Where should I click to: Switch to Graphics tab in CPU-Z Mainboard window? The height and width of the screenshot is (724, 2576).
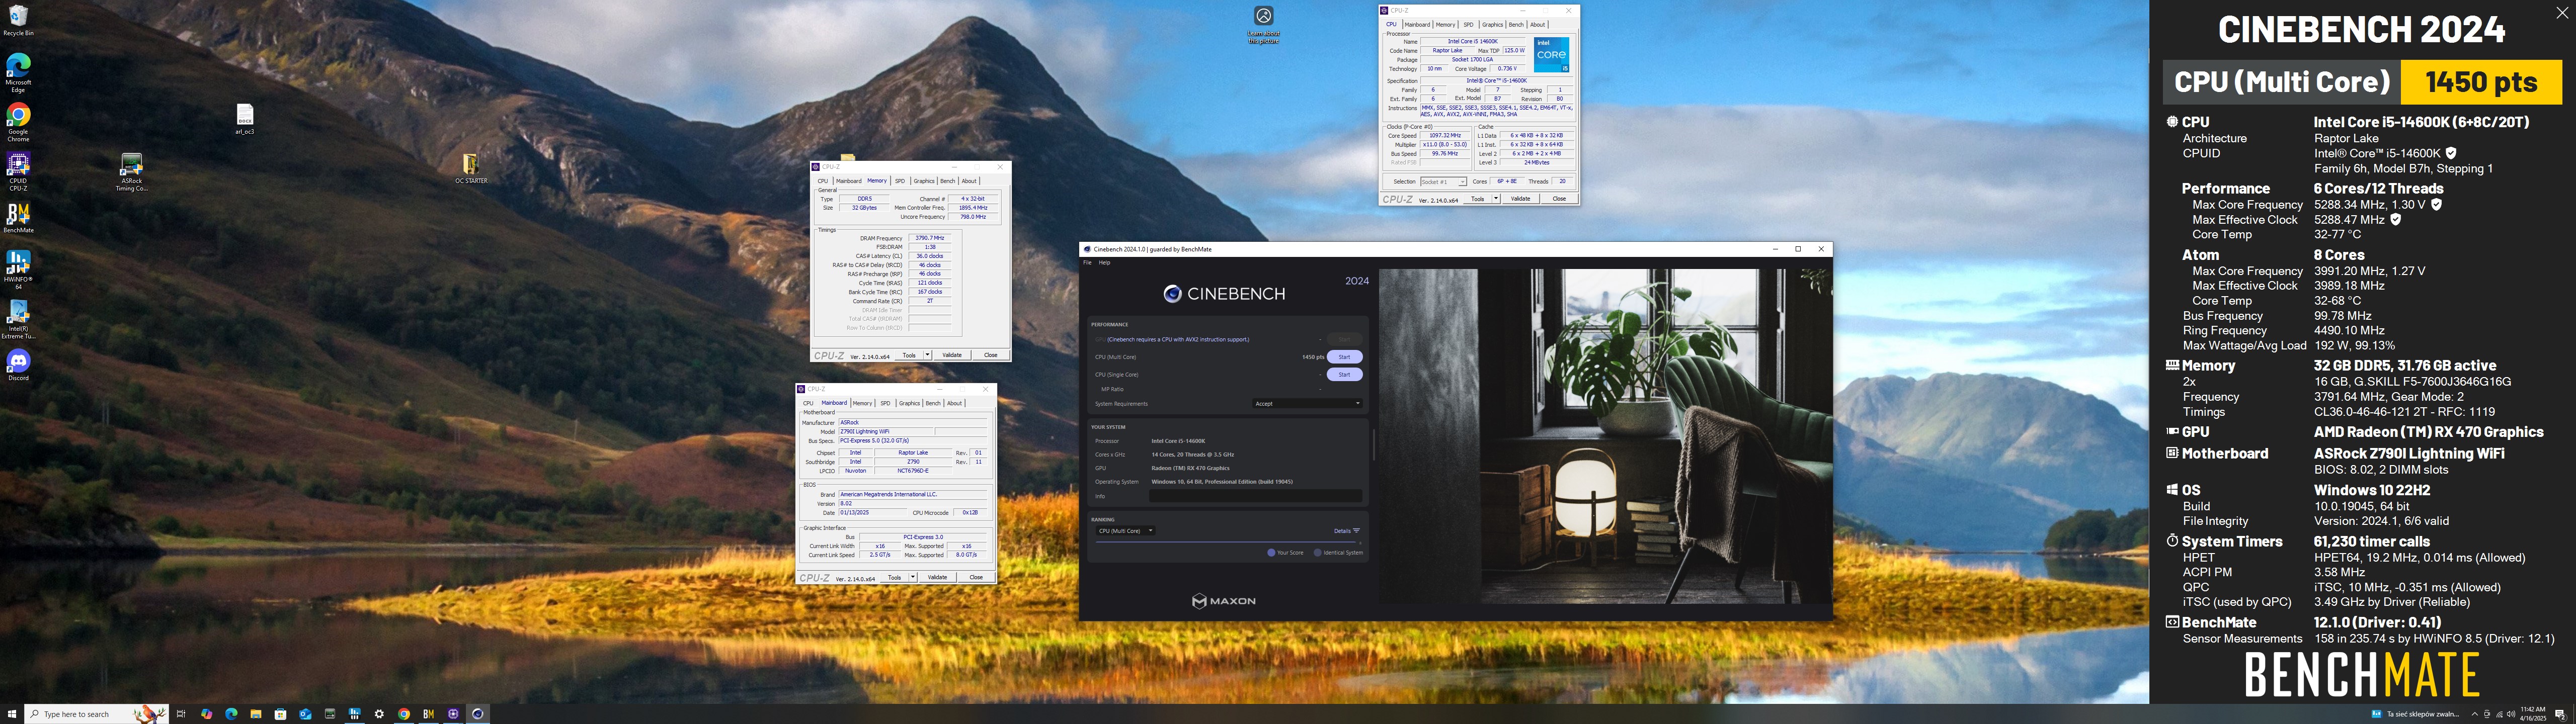coord(910,404)
